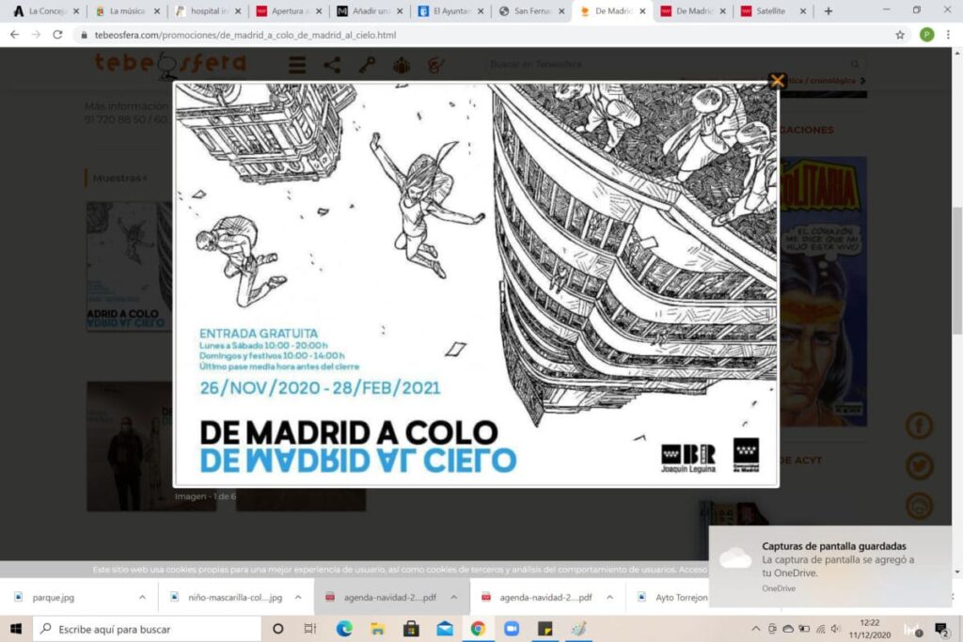Open Zoom from the taskbar

512,629
